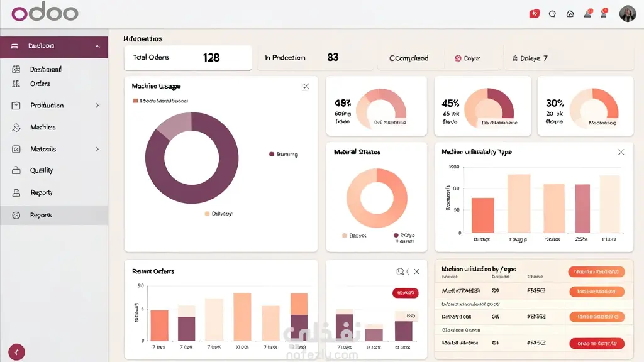Close the Machine Usage panel

pos(306,86)
